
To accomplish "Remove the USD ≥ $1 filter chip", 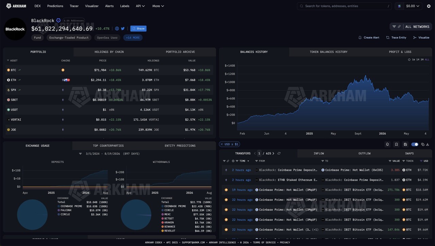I will 221,144.
